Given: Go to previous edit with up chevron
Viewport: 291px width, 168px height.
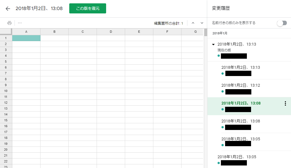Looking at the screenshot, I should [193, 23].
